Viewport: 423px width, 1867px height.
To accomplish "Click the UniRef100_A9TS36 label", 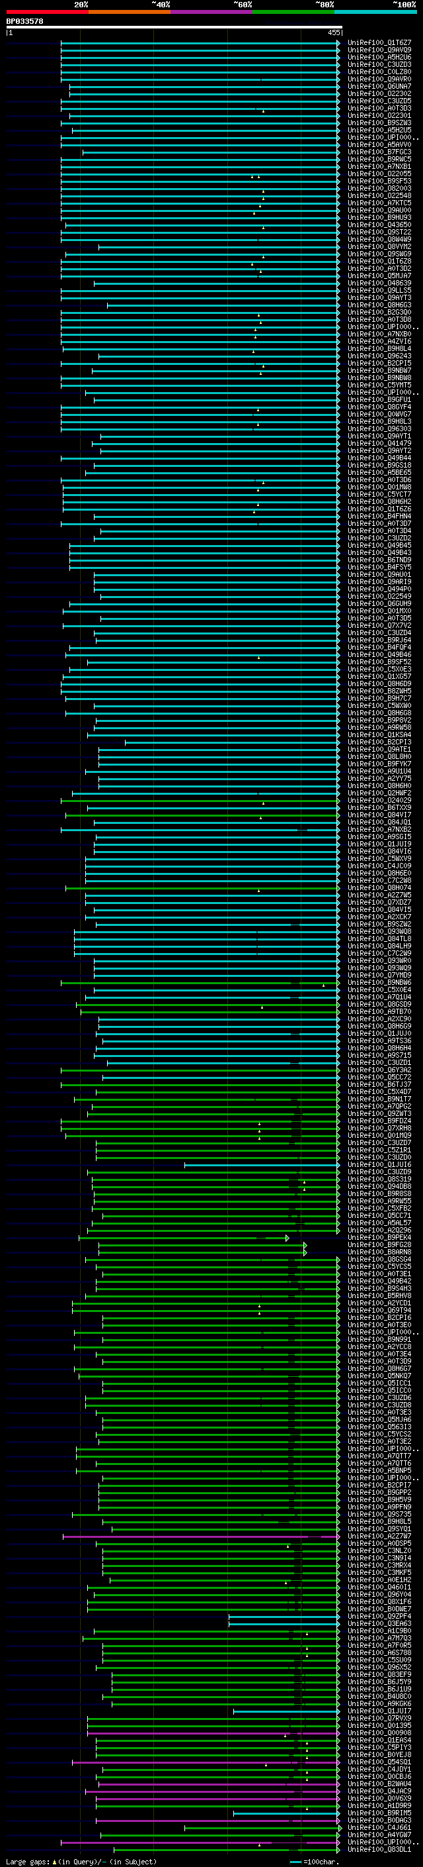I will (x=379, y=1040).
